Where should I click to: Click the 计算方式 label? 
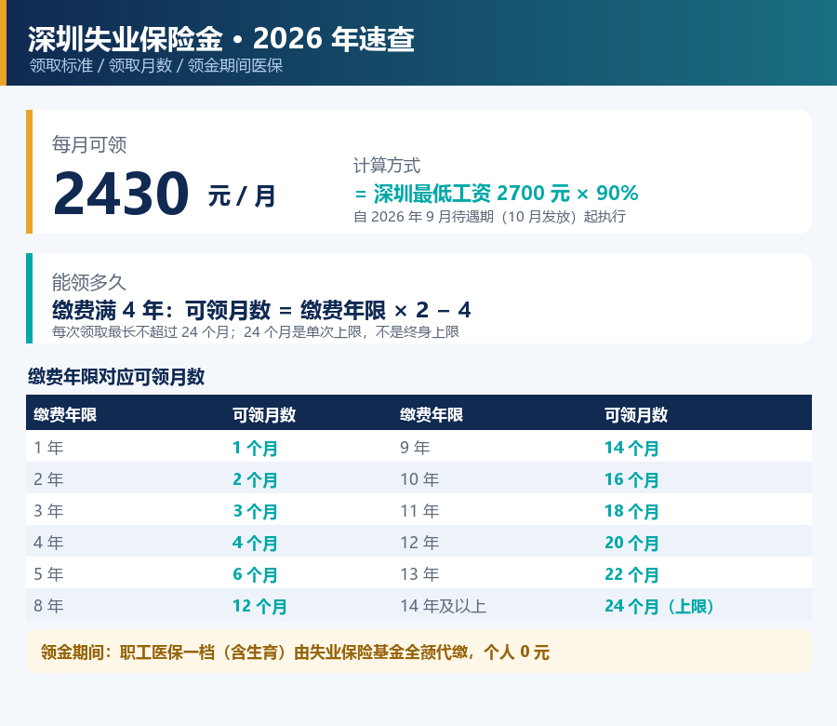point(387,165)
